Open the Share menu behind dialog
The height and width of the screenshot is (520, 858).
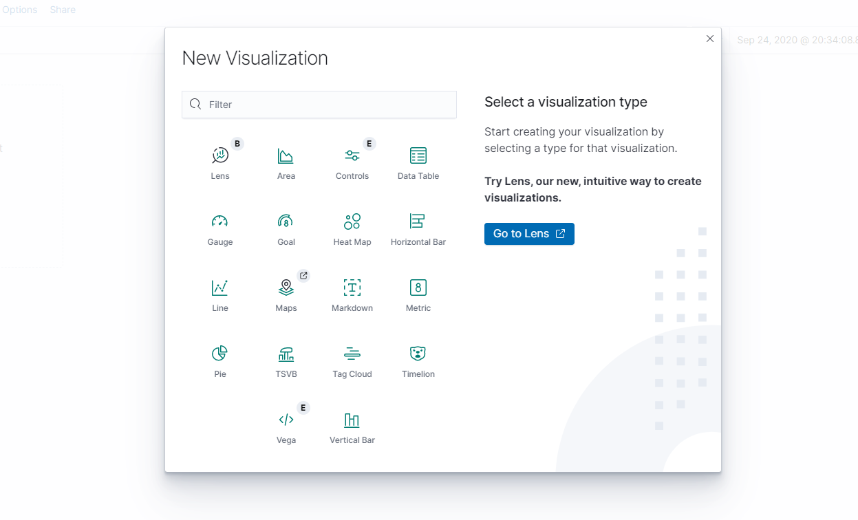[63, 10]
